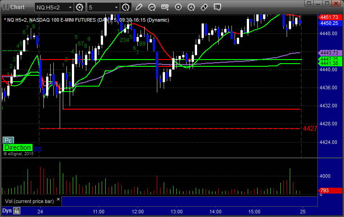Screen dimensions: 344x217
Task: Click the eSignal, 2015 copyright text
Action: click(19, 154)
